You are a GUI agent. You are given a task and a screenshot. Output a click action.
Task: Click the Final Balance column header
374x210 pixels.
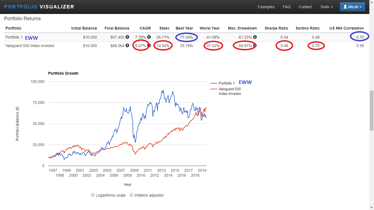click(117, 28)
